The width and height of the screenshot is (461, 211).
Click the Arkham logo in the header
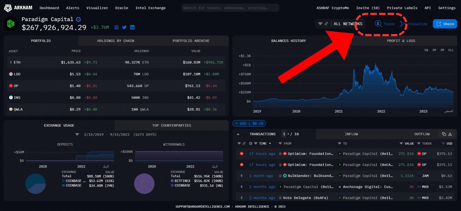coord(18,8)
